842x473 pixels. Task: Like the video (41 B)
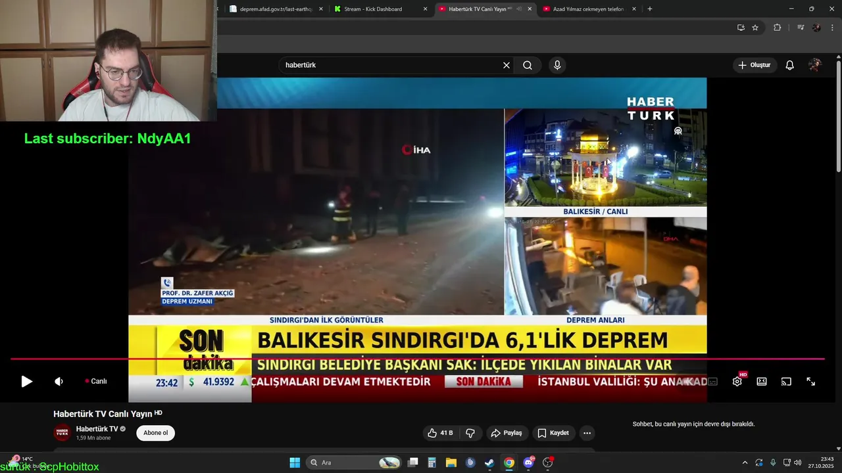(x=440, y=433)
